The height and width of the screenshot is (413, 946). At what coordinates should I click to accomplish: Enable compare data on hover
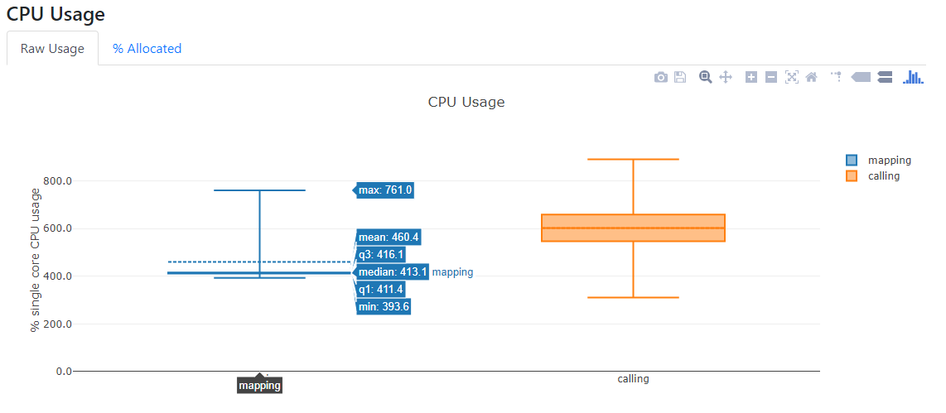tap(884, 77)
